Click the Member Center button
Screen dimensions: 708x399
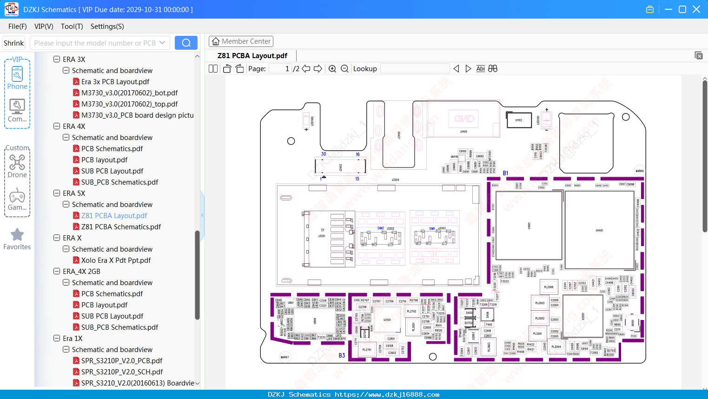coord(241,41)
